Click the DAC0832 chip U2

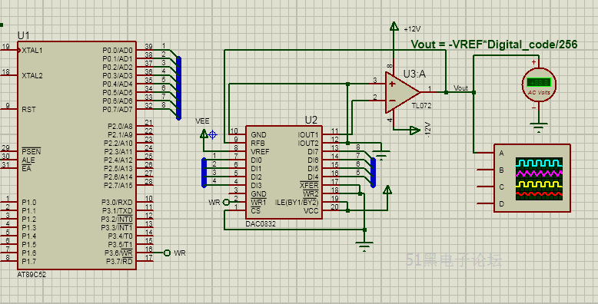284,172
